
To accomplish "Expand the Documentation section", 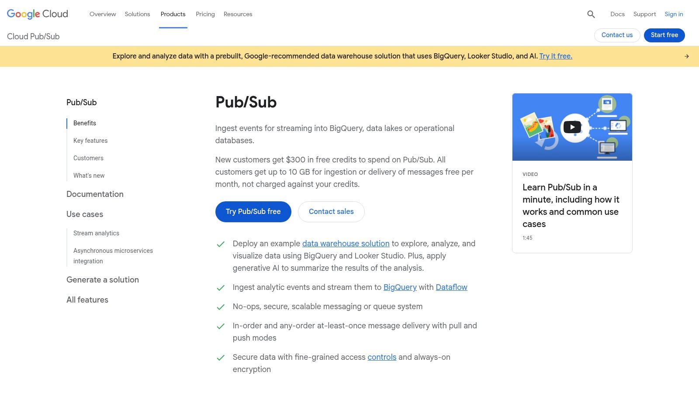I will click(x=95, y=194).
